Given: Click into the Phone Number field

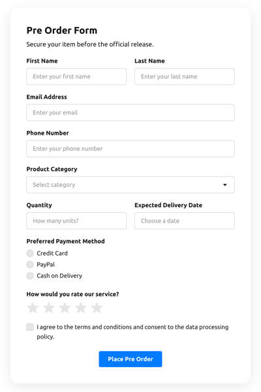Looking at the screenshot, I should click(x=130, y=149).
